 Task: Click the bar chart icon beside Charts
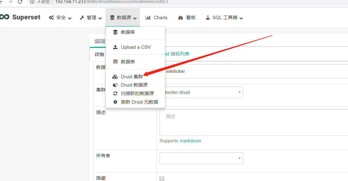[x=148, y=18]
